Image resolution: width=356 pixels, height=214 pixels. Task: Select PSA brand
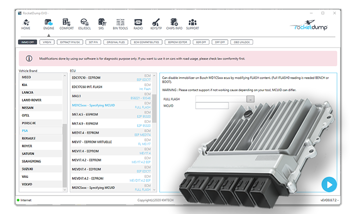[41, 131]
